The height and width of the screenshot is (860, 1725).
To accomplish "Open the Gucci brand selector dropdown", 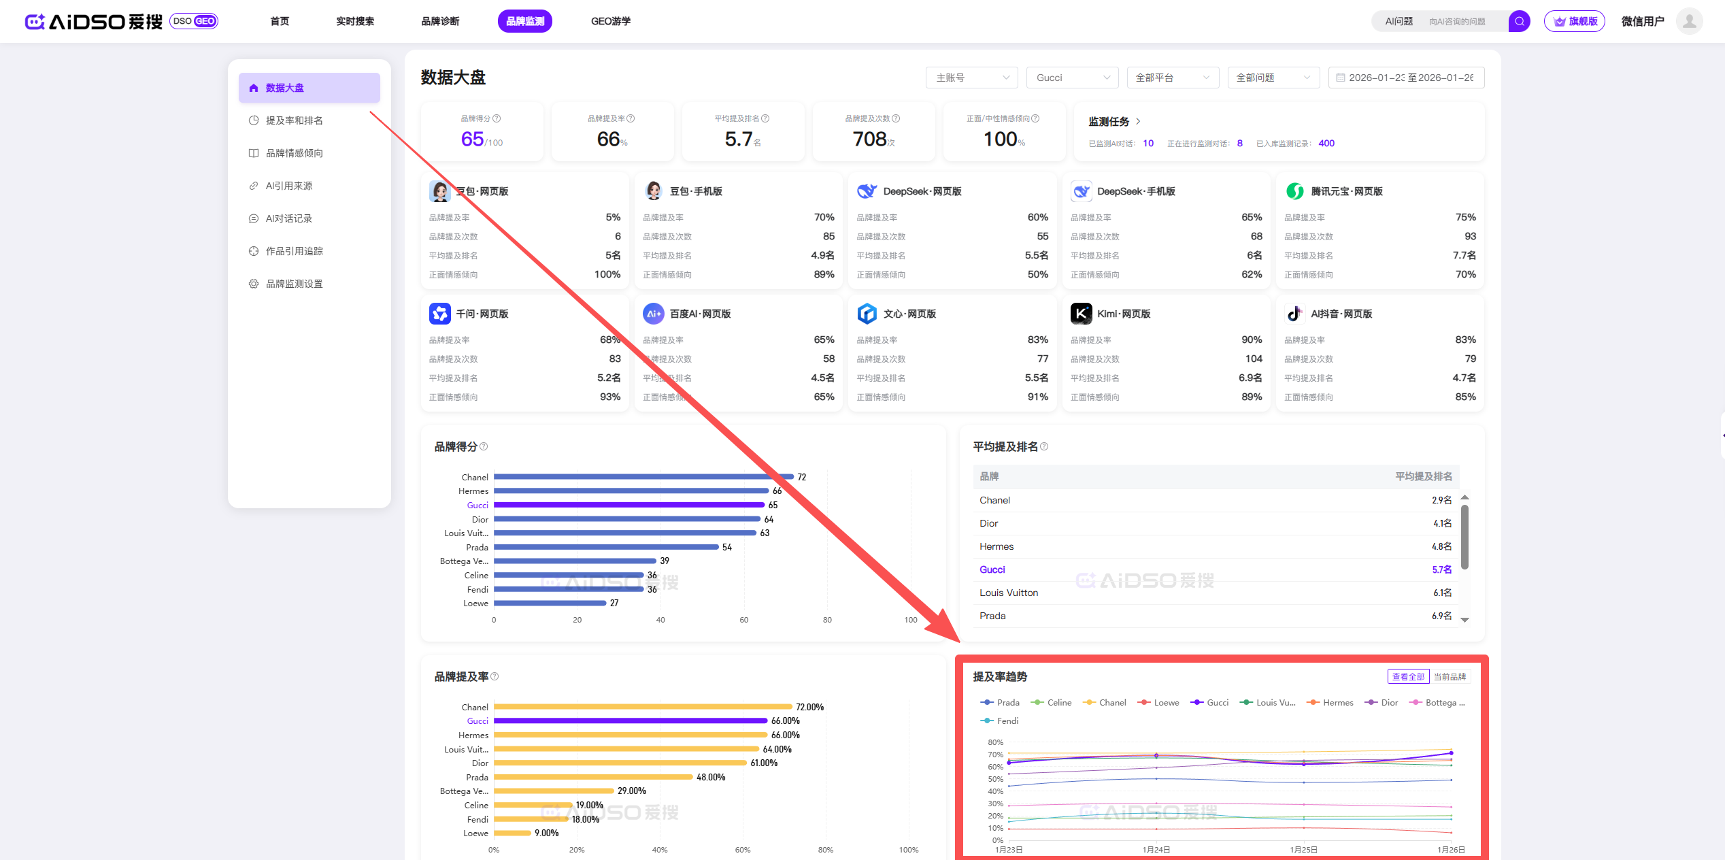I will pyautogui.click(x=1072, y=78).
